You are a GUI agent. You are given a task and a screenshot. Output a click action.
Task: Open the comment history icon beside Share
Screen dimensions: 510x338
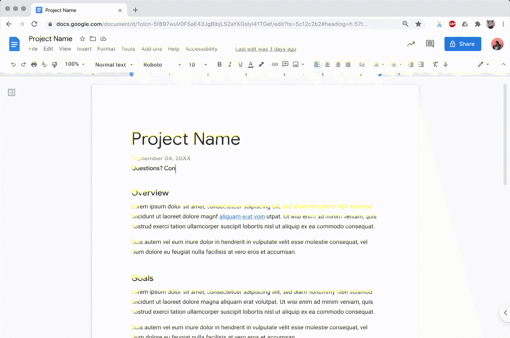point(430,44)
